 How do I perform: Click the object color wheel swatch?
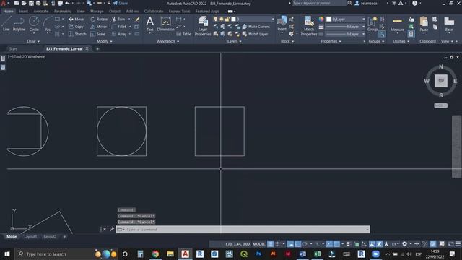pos(321,19)
